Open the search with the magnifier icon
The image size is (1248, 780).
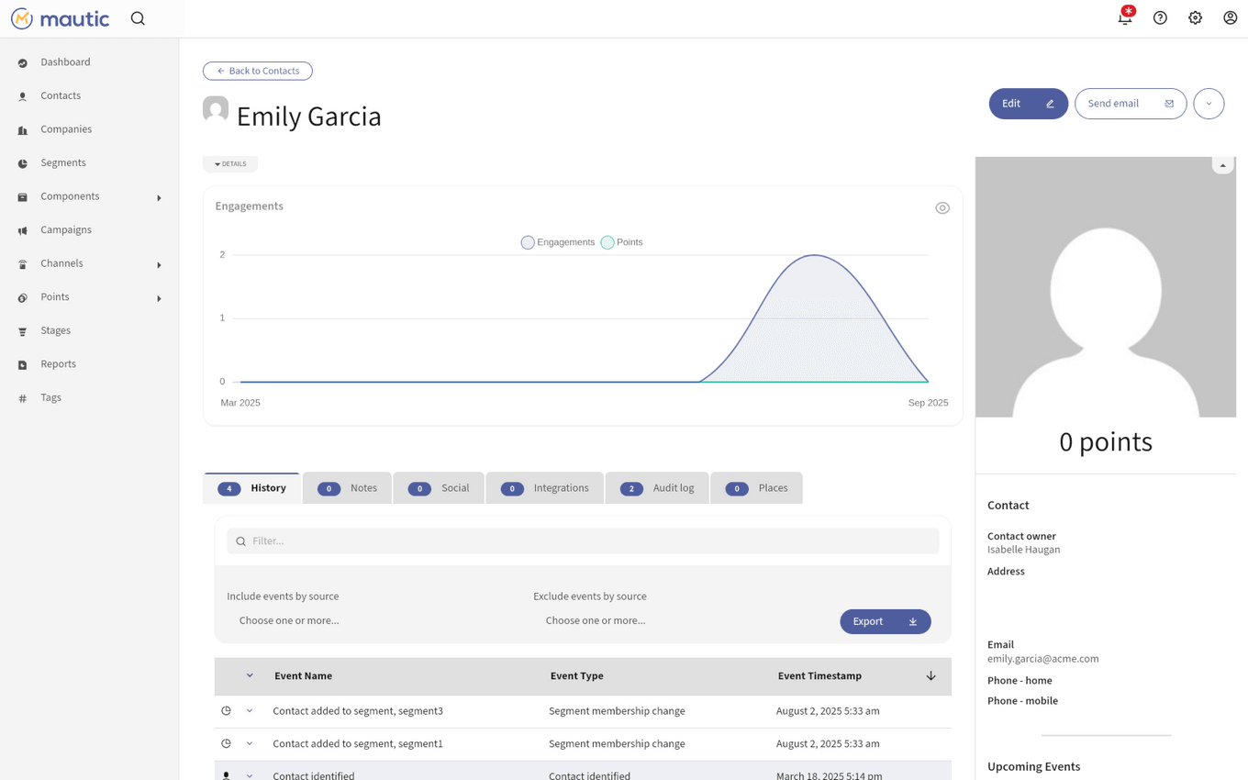pos(138,17)
